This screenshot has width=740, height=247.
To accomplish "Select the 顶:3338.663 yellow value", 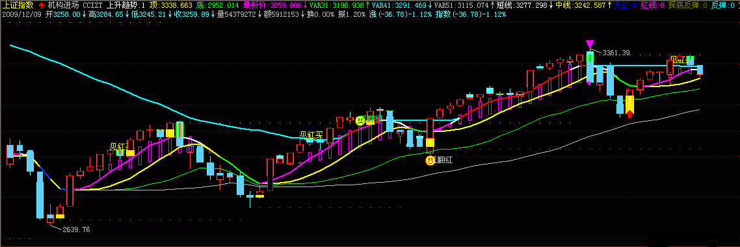I will [170, 6].
